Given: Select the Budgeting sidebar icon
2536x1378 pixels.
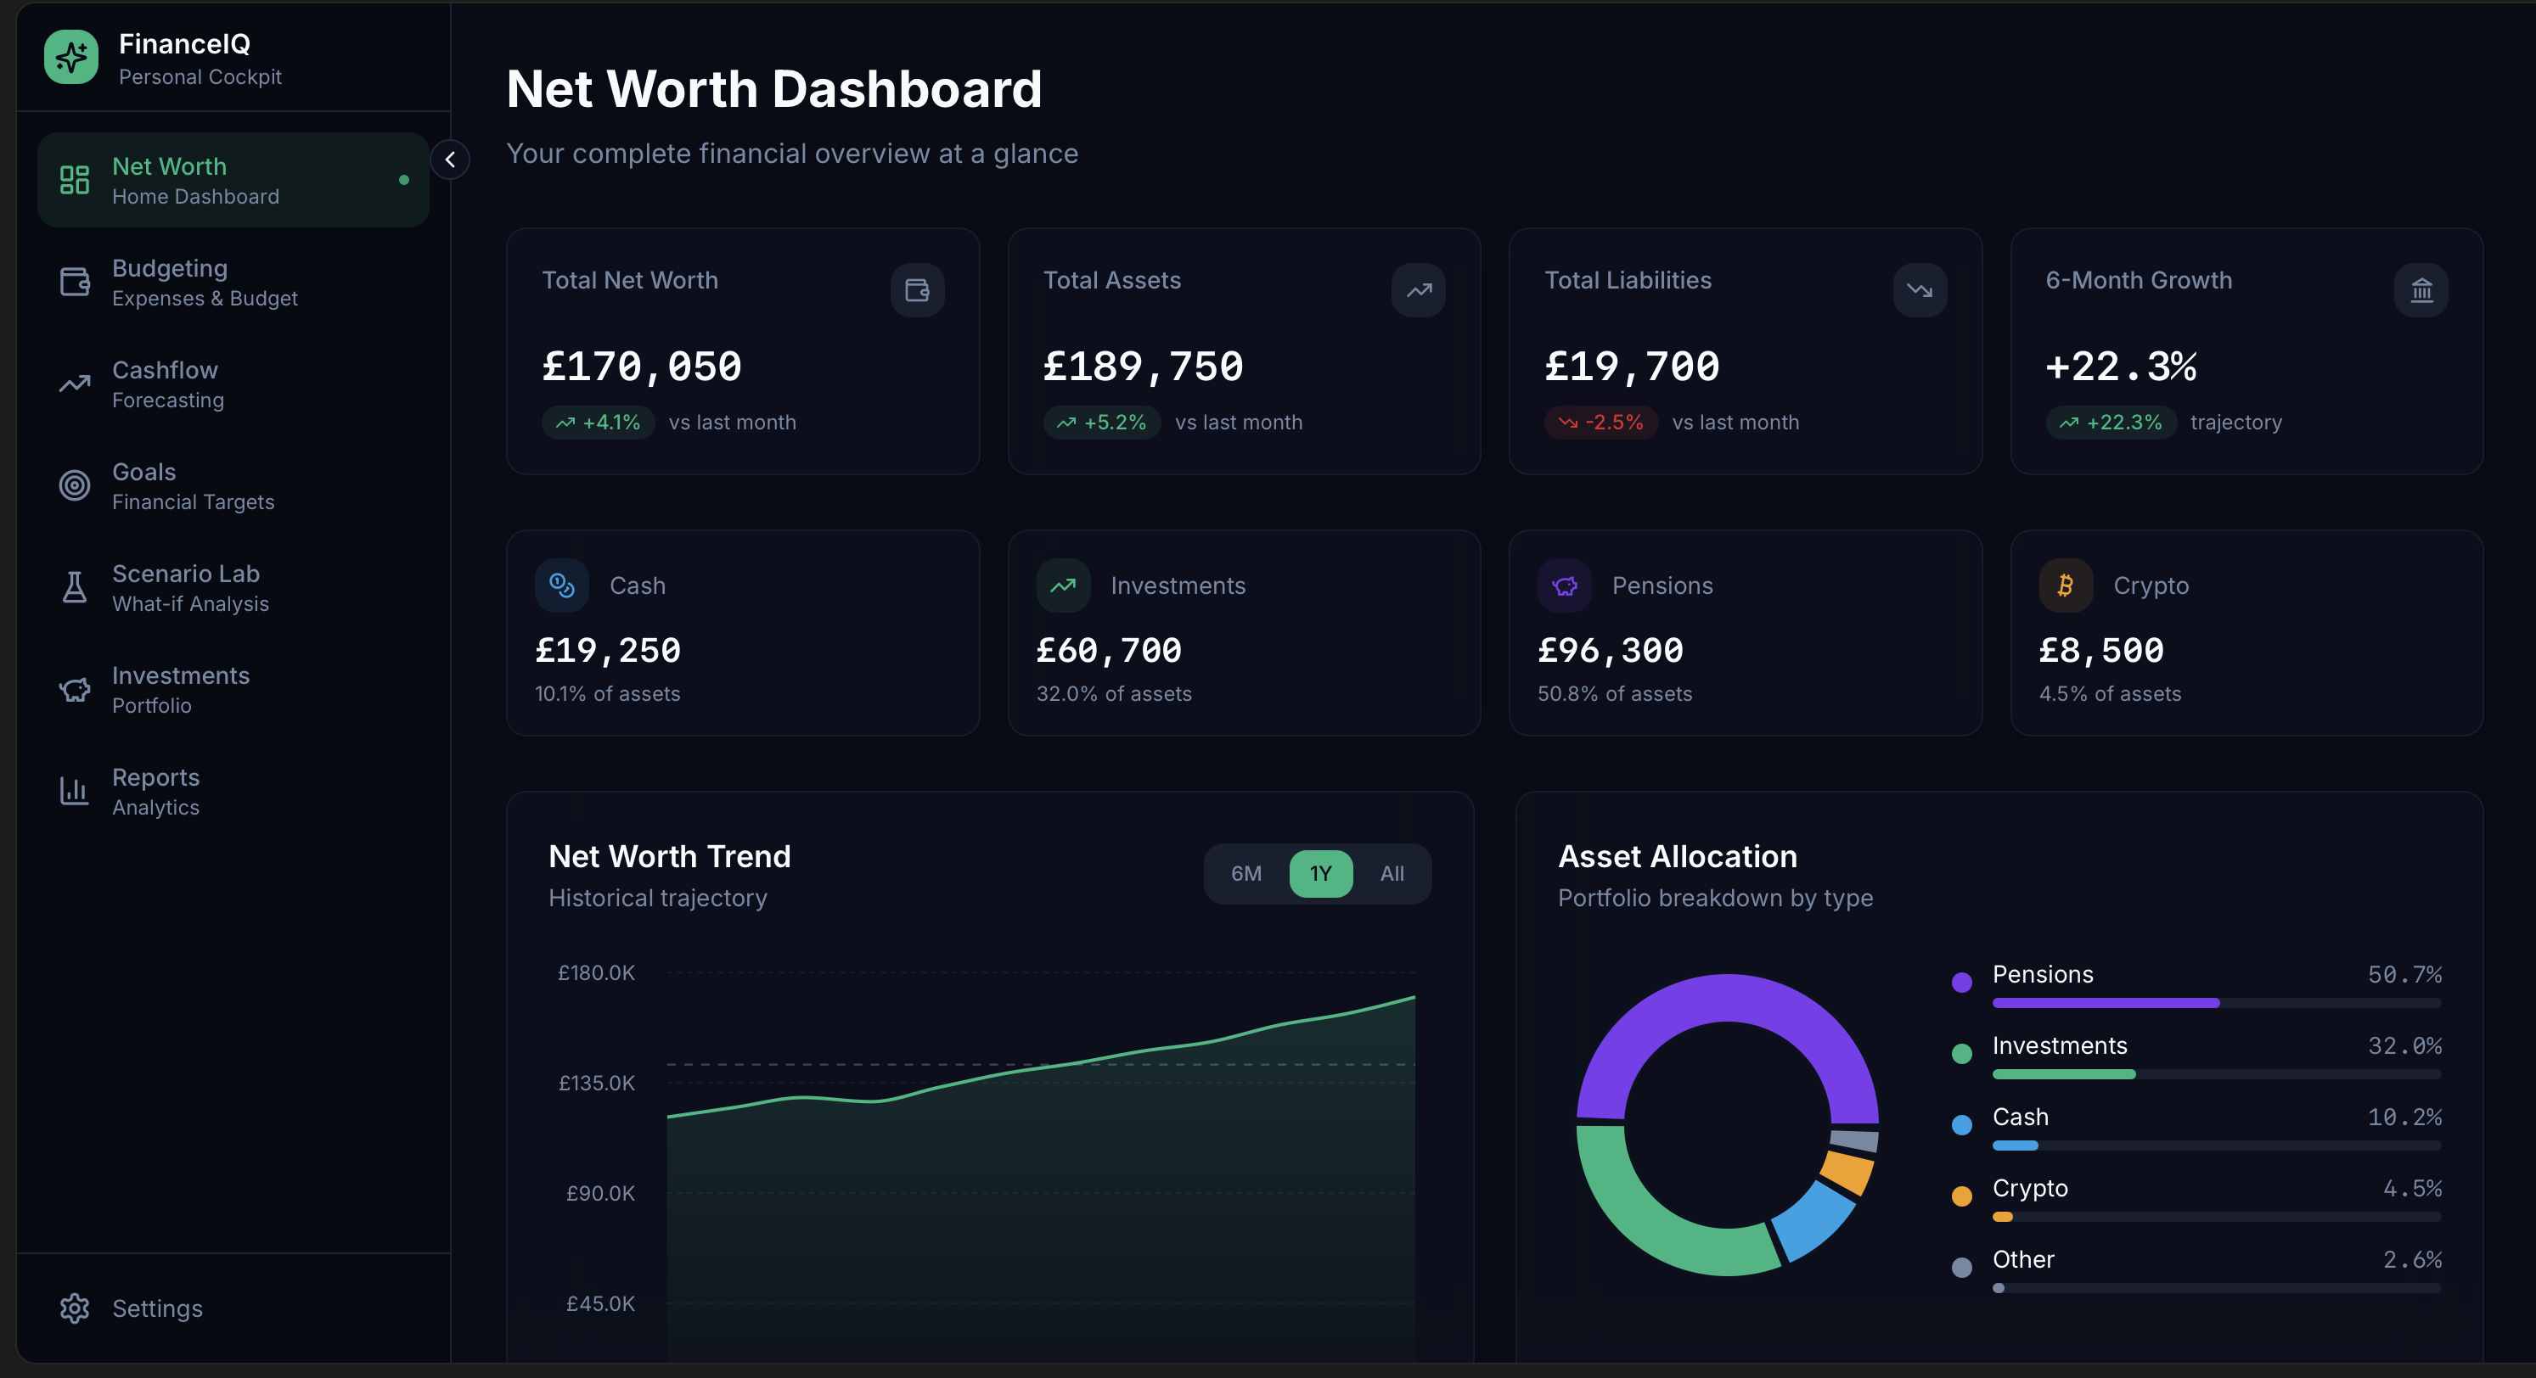Looking at the screenshot, I should pyautogui.click(x=74, y=282).
